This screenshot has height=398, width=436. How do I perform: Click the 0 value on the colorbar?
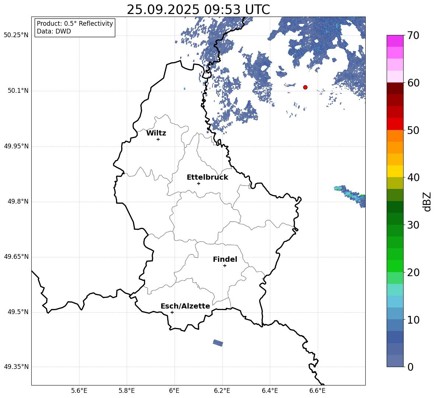click(411, 367)
